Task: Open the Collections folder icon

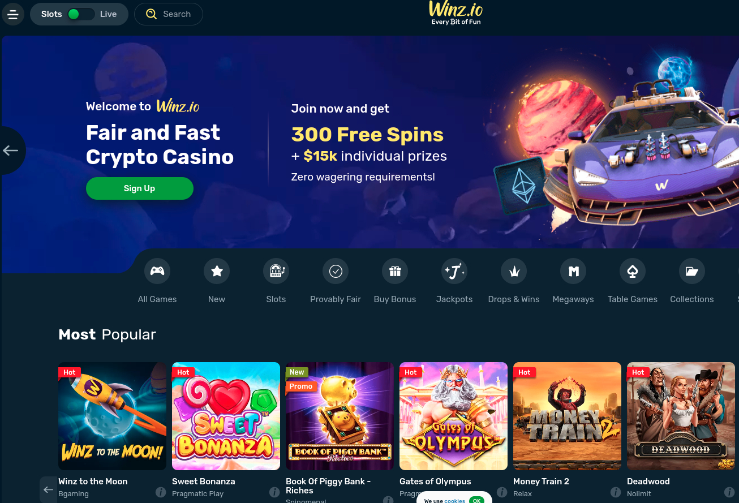Action: click(x=692, y=272)
